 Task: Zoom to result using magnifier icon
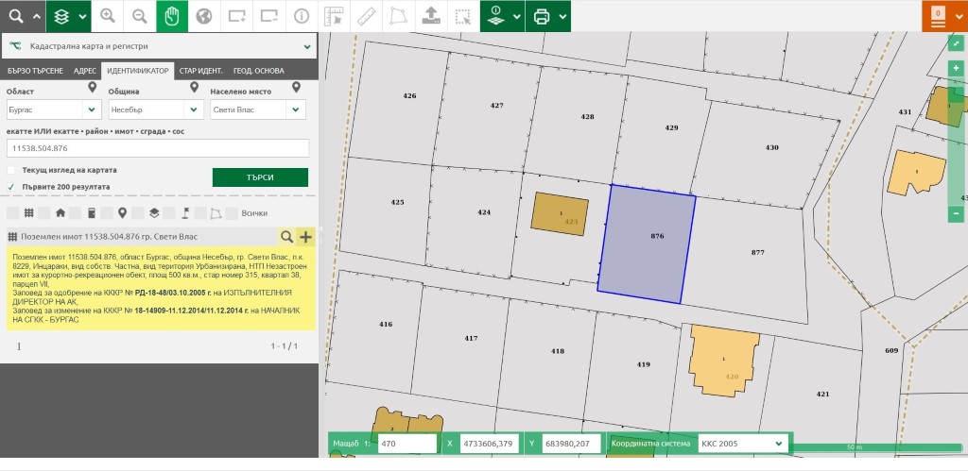click(x=286, y=237)
